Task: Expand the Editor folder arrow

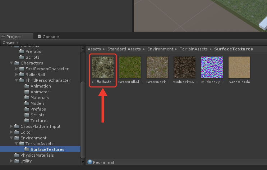Action: (x=11, y=132)
